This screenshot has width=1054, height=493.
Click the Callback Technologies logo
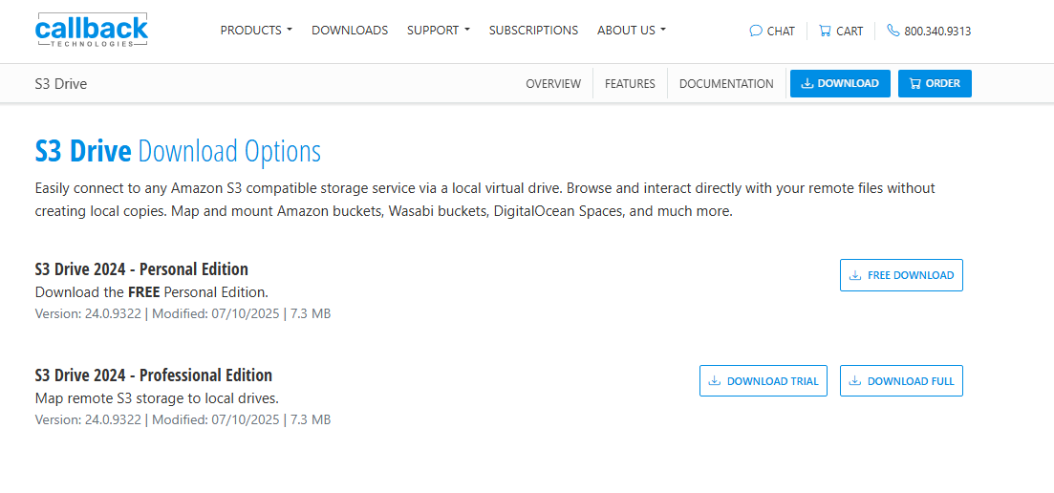(x=92, y=30)
